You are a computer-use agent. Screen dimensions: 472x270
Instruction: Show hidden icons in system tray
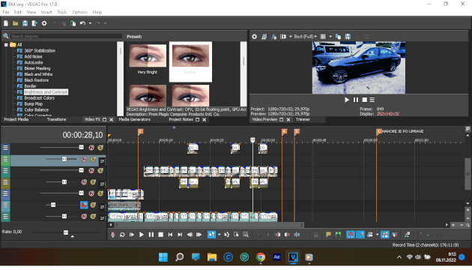tap(399, 257)
